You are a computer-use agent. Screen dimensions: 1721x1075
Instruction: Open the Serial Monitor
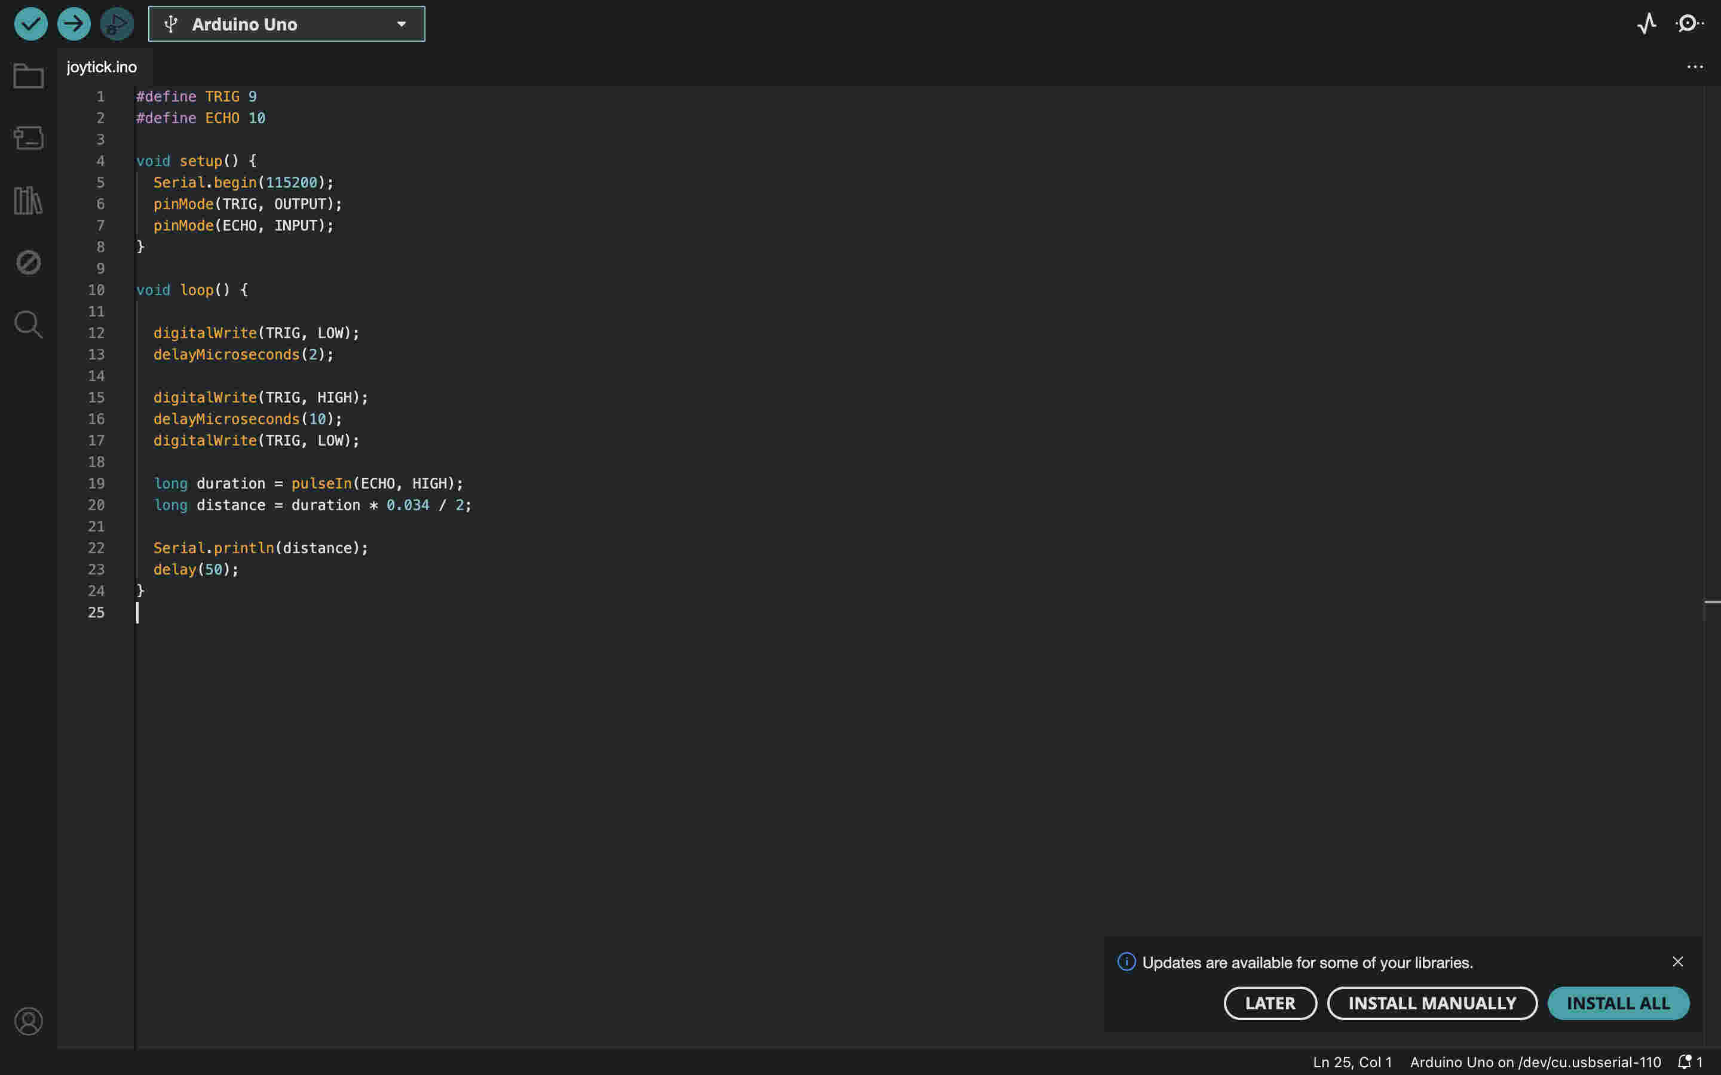click(x=1689, y=24)
